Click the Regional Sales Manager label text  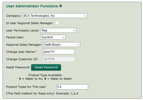(x=24, y=45)
